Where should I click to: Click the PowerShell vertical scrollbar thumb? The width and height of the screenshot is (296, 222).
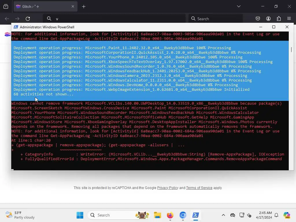coord(291,50)
